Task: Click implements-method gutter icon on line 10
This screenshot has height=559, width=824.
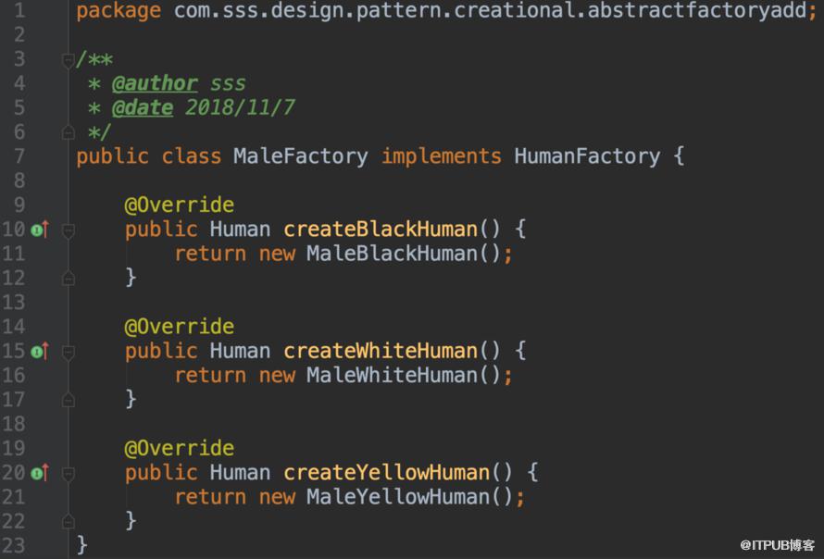Action: point(40,230)
